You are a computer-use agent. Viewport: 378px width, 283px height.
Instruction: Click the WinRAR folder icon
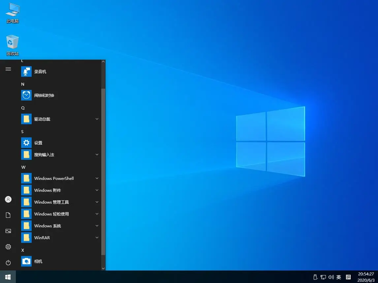pyautogui.click(x=26, y=238)
